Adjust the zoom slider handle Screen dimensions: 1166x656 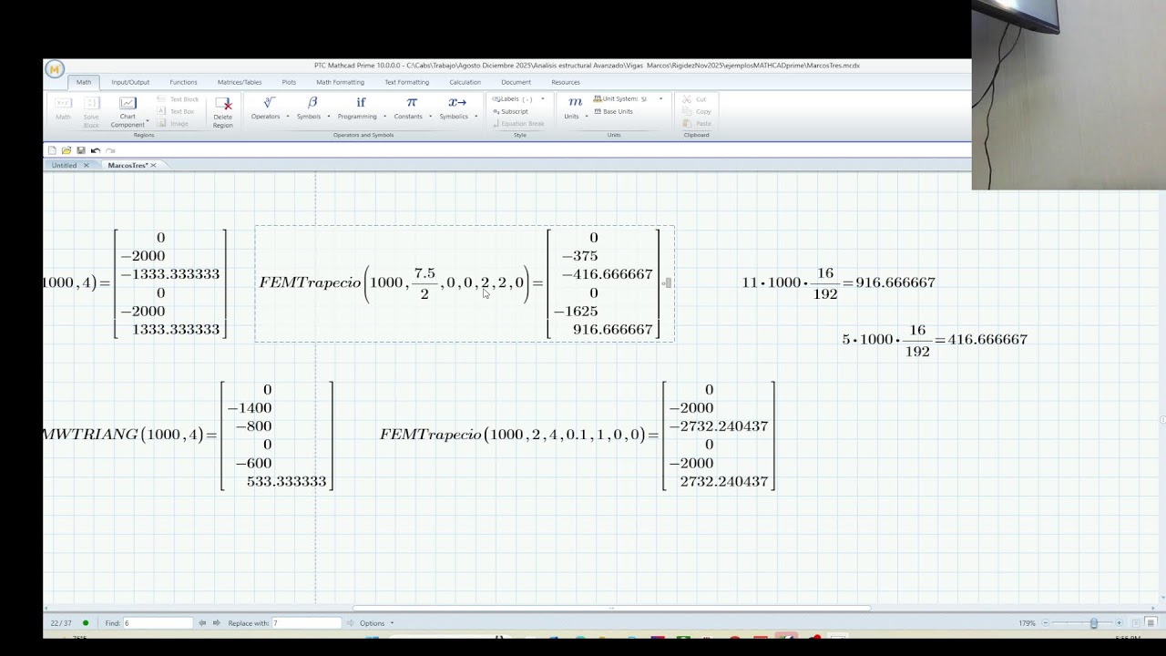click(1094, 623)
